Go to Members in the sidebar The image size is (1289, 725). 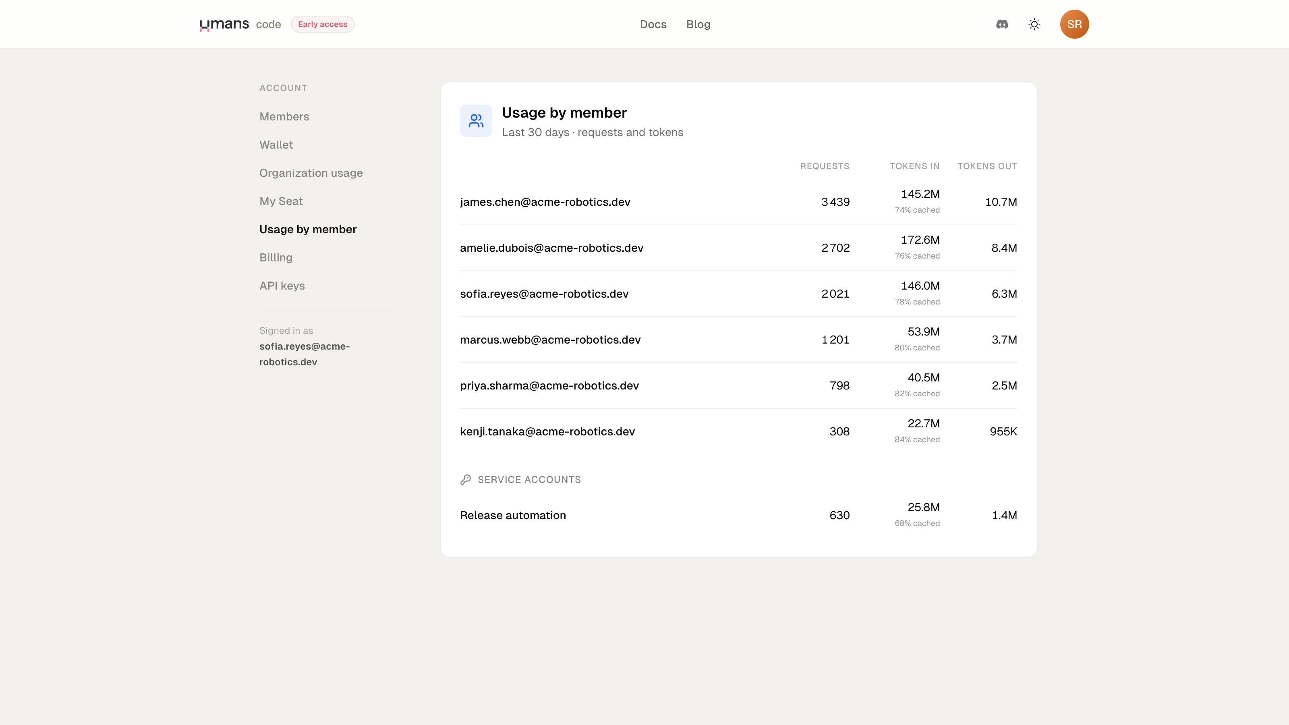[x=284, y=116]
